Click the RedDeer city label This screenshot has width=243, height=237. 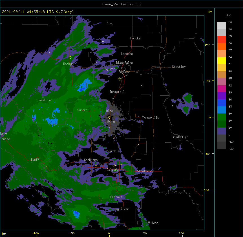tap(124, 72)
